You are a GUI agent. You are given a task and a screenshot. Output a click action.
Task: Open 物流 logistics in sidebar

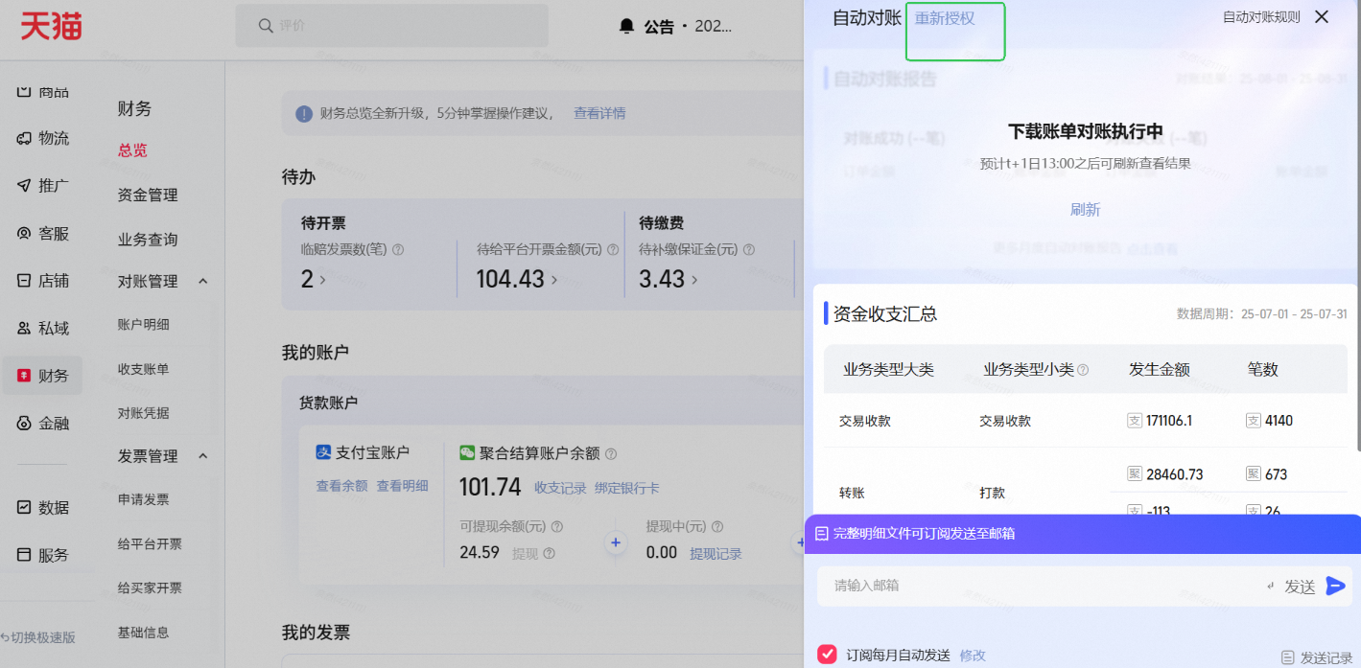click(x=43, y=138)
